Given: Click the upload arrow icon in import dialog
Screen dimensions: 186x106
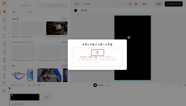Looking at the screenshot, I should pos(98,52).
